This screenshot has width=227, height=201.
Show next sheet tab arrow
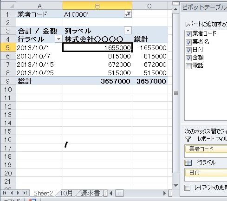click(18, 193)
